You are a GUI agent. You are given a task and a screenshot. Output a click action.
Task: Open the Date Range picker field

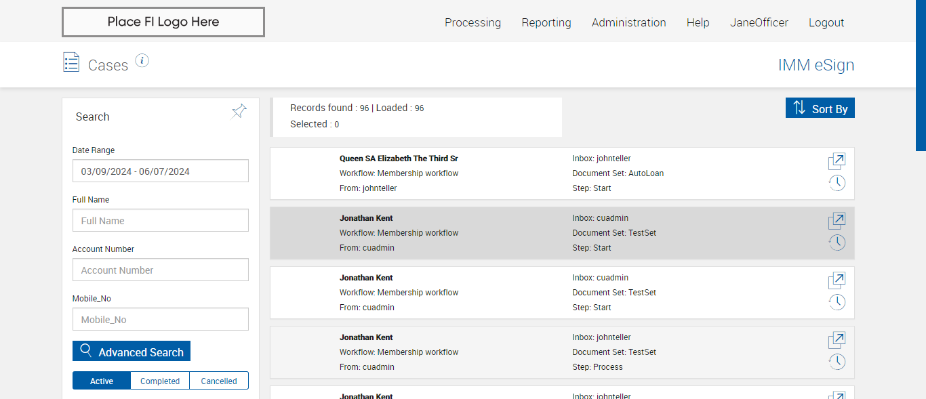[161, 171]
